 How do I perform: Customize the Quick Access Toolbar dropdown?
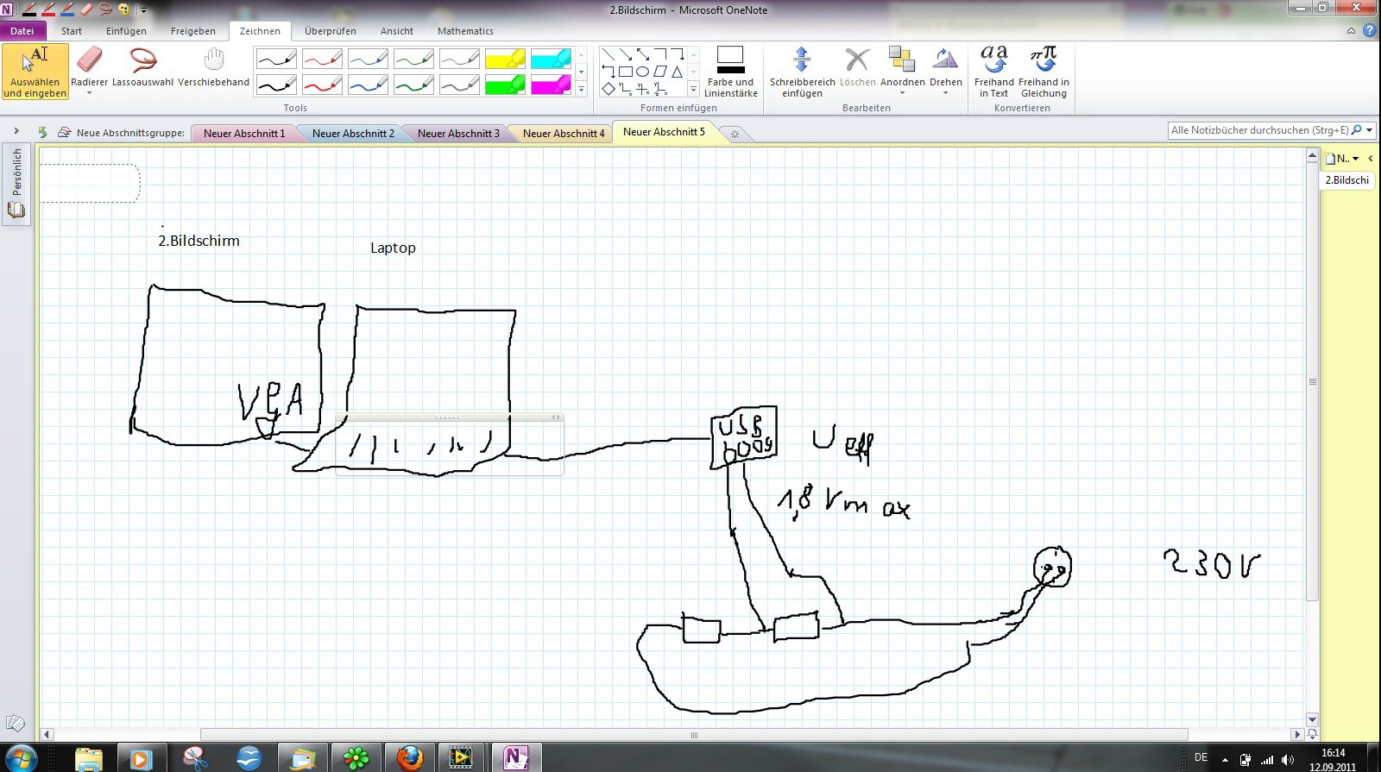click(143, 10)
